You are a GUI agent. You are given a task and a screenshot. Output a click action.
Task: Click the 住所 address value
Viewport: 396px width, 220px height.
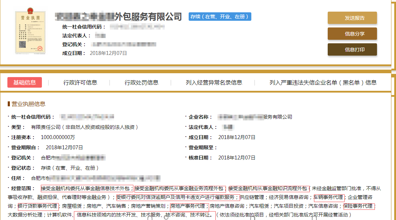95,178
